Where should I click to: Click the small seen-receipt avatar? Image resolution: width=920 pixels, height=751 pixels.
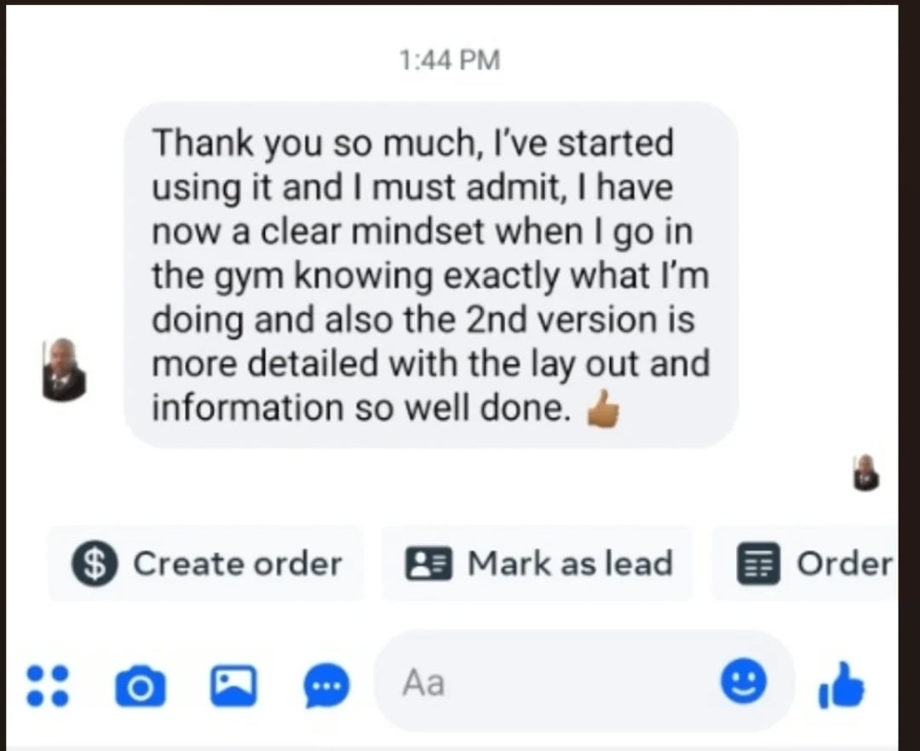866,473
